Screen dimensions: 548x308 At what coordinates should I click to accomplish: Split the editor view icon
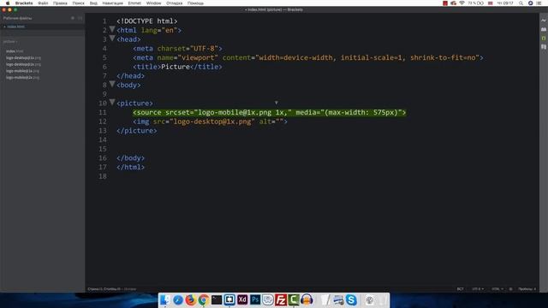[80, 18]
